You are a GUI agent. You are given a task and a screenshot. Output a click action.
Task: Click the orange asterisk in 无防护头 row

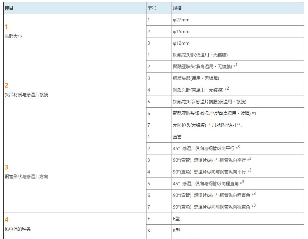pyautogui.click(x=210, y=125)
